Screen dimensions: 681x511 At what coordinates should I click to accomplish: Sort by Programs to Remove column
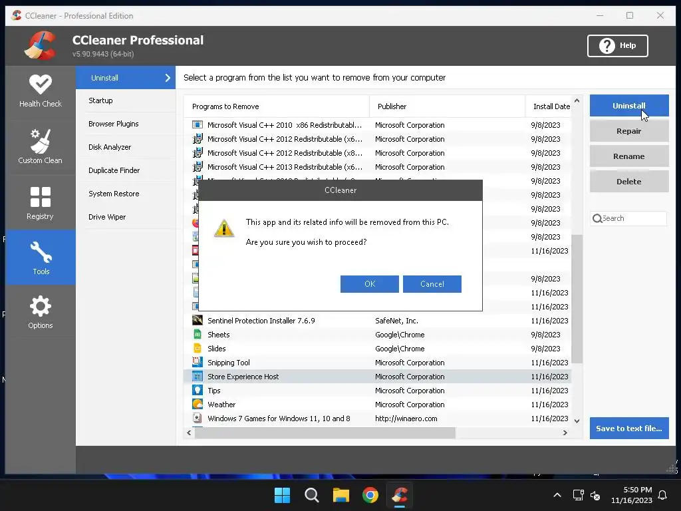pos(276,106)
